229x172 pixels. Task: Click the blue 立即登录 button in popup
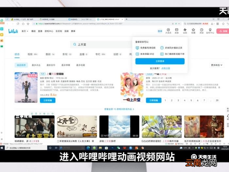coord(160,61)
